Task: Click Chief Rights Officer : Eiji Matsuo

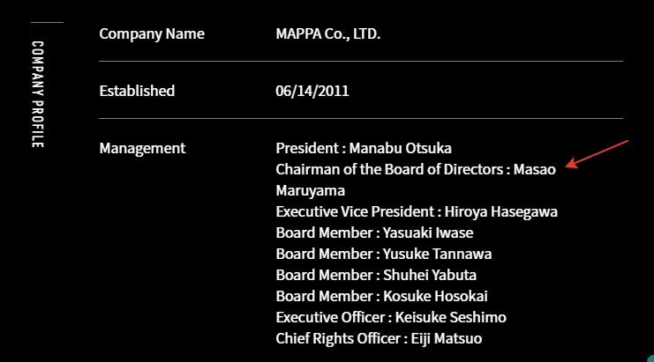Action: point(379,338)
